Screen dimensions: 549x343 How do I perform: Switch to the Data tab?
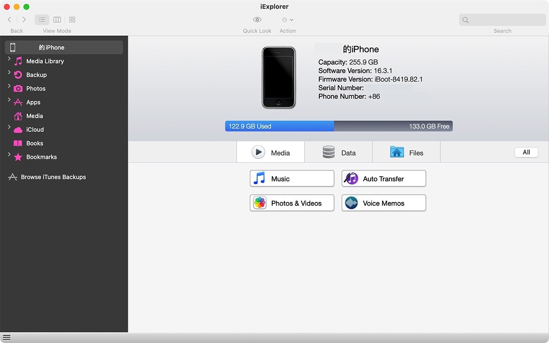[339, 152]
